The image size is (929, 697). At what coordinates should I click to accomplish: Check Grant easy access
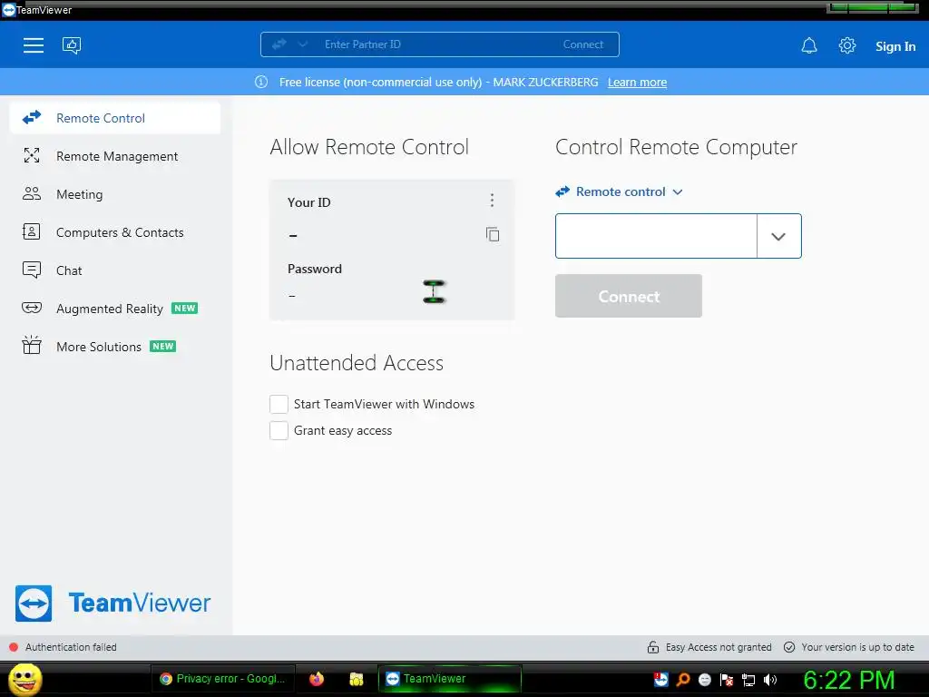[279, 430]
